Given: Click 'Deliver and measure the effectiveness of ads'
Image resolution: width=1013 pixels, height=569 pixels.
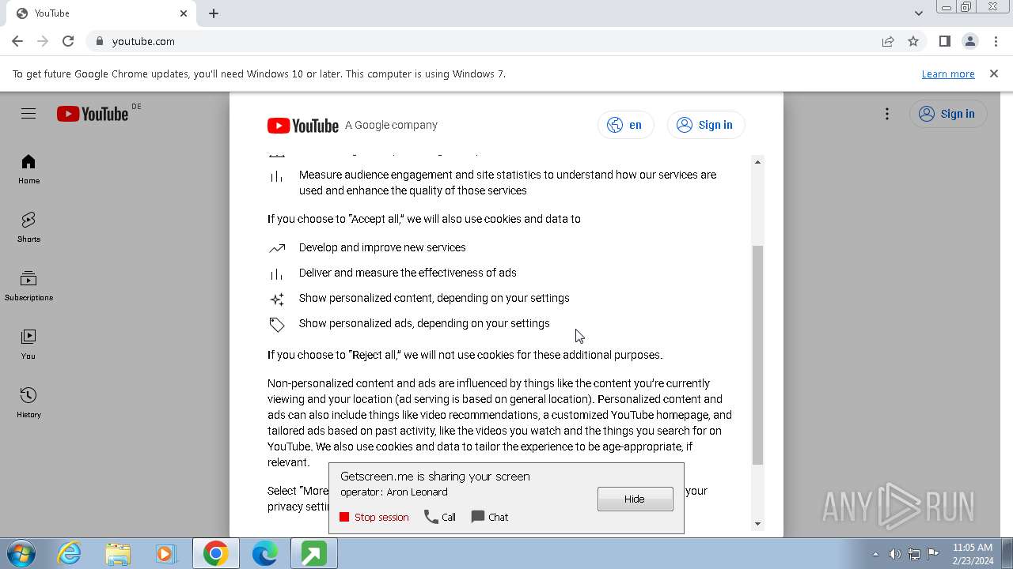Looking at the screenshot, I should [408, 273].
